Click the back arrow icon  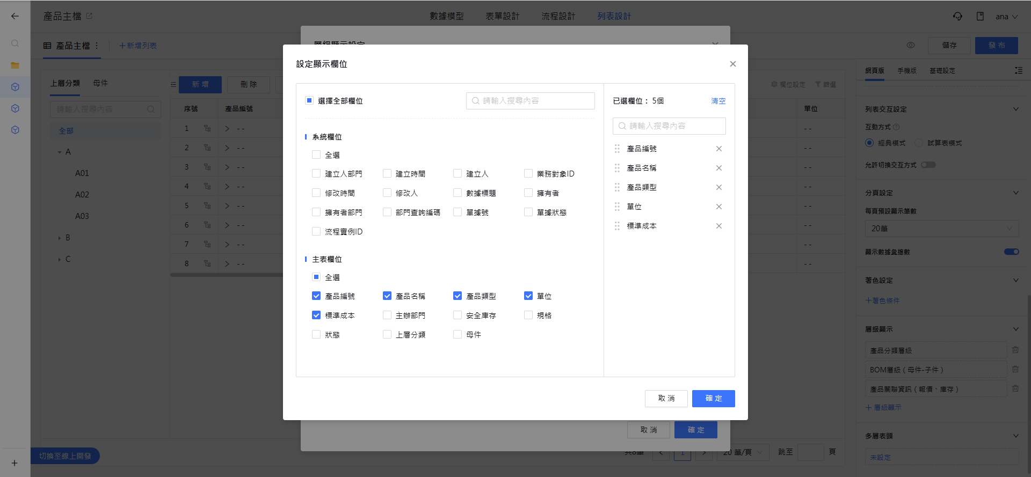[x=15, y=16]
